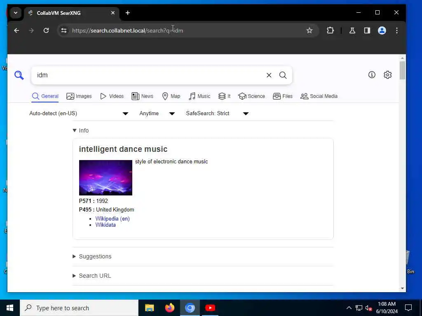Click the SearXNG magnifier logo

[19, 75]
